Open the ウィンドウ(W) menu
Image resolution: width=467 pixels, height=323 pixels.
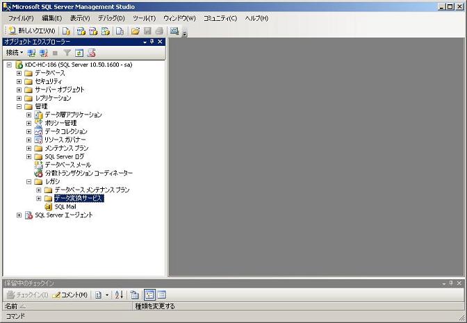[x=179, y=18]
